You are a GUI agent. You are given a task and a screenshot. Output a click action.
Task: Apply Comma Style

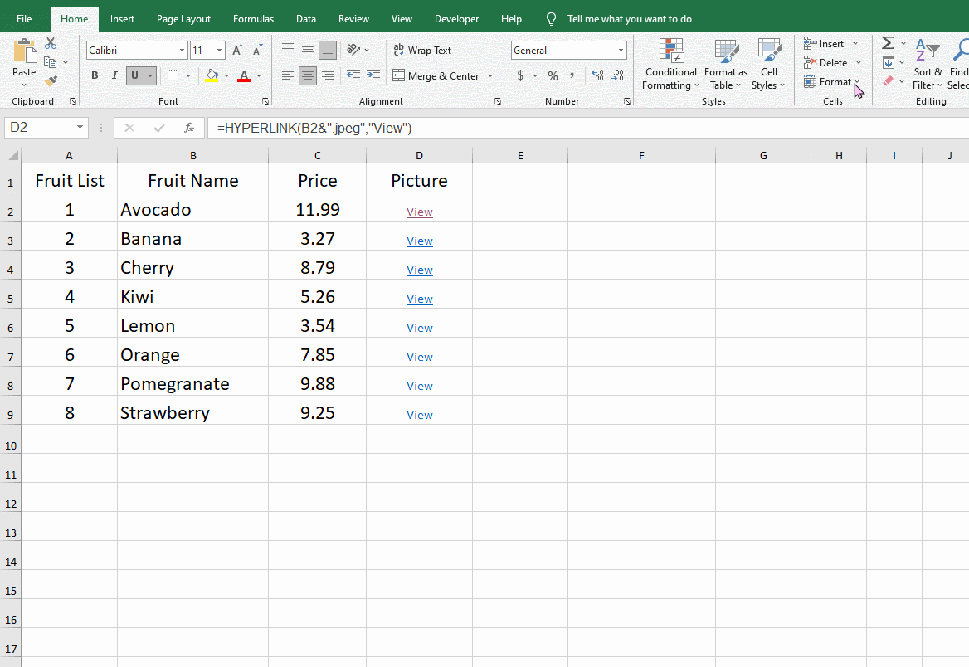tap(573, 75)
